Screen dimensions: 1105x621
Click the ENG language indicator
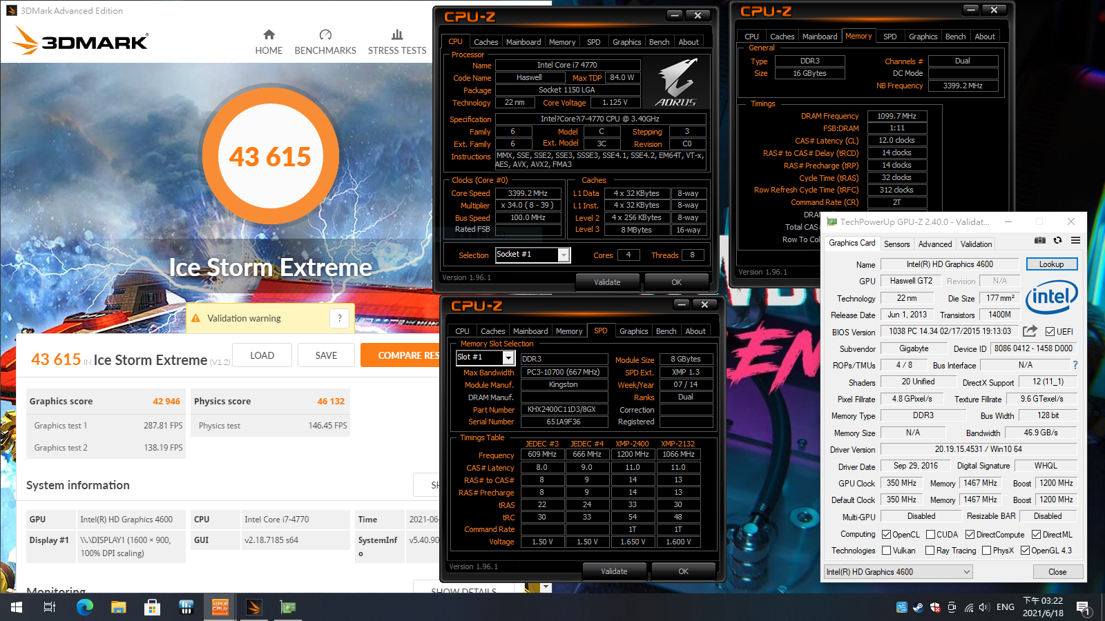click(1006, 607)
